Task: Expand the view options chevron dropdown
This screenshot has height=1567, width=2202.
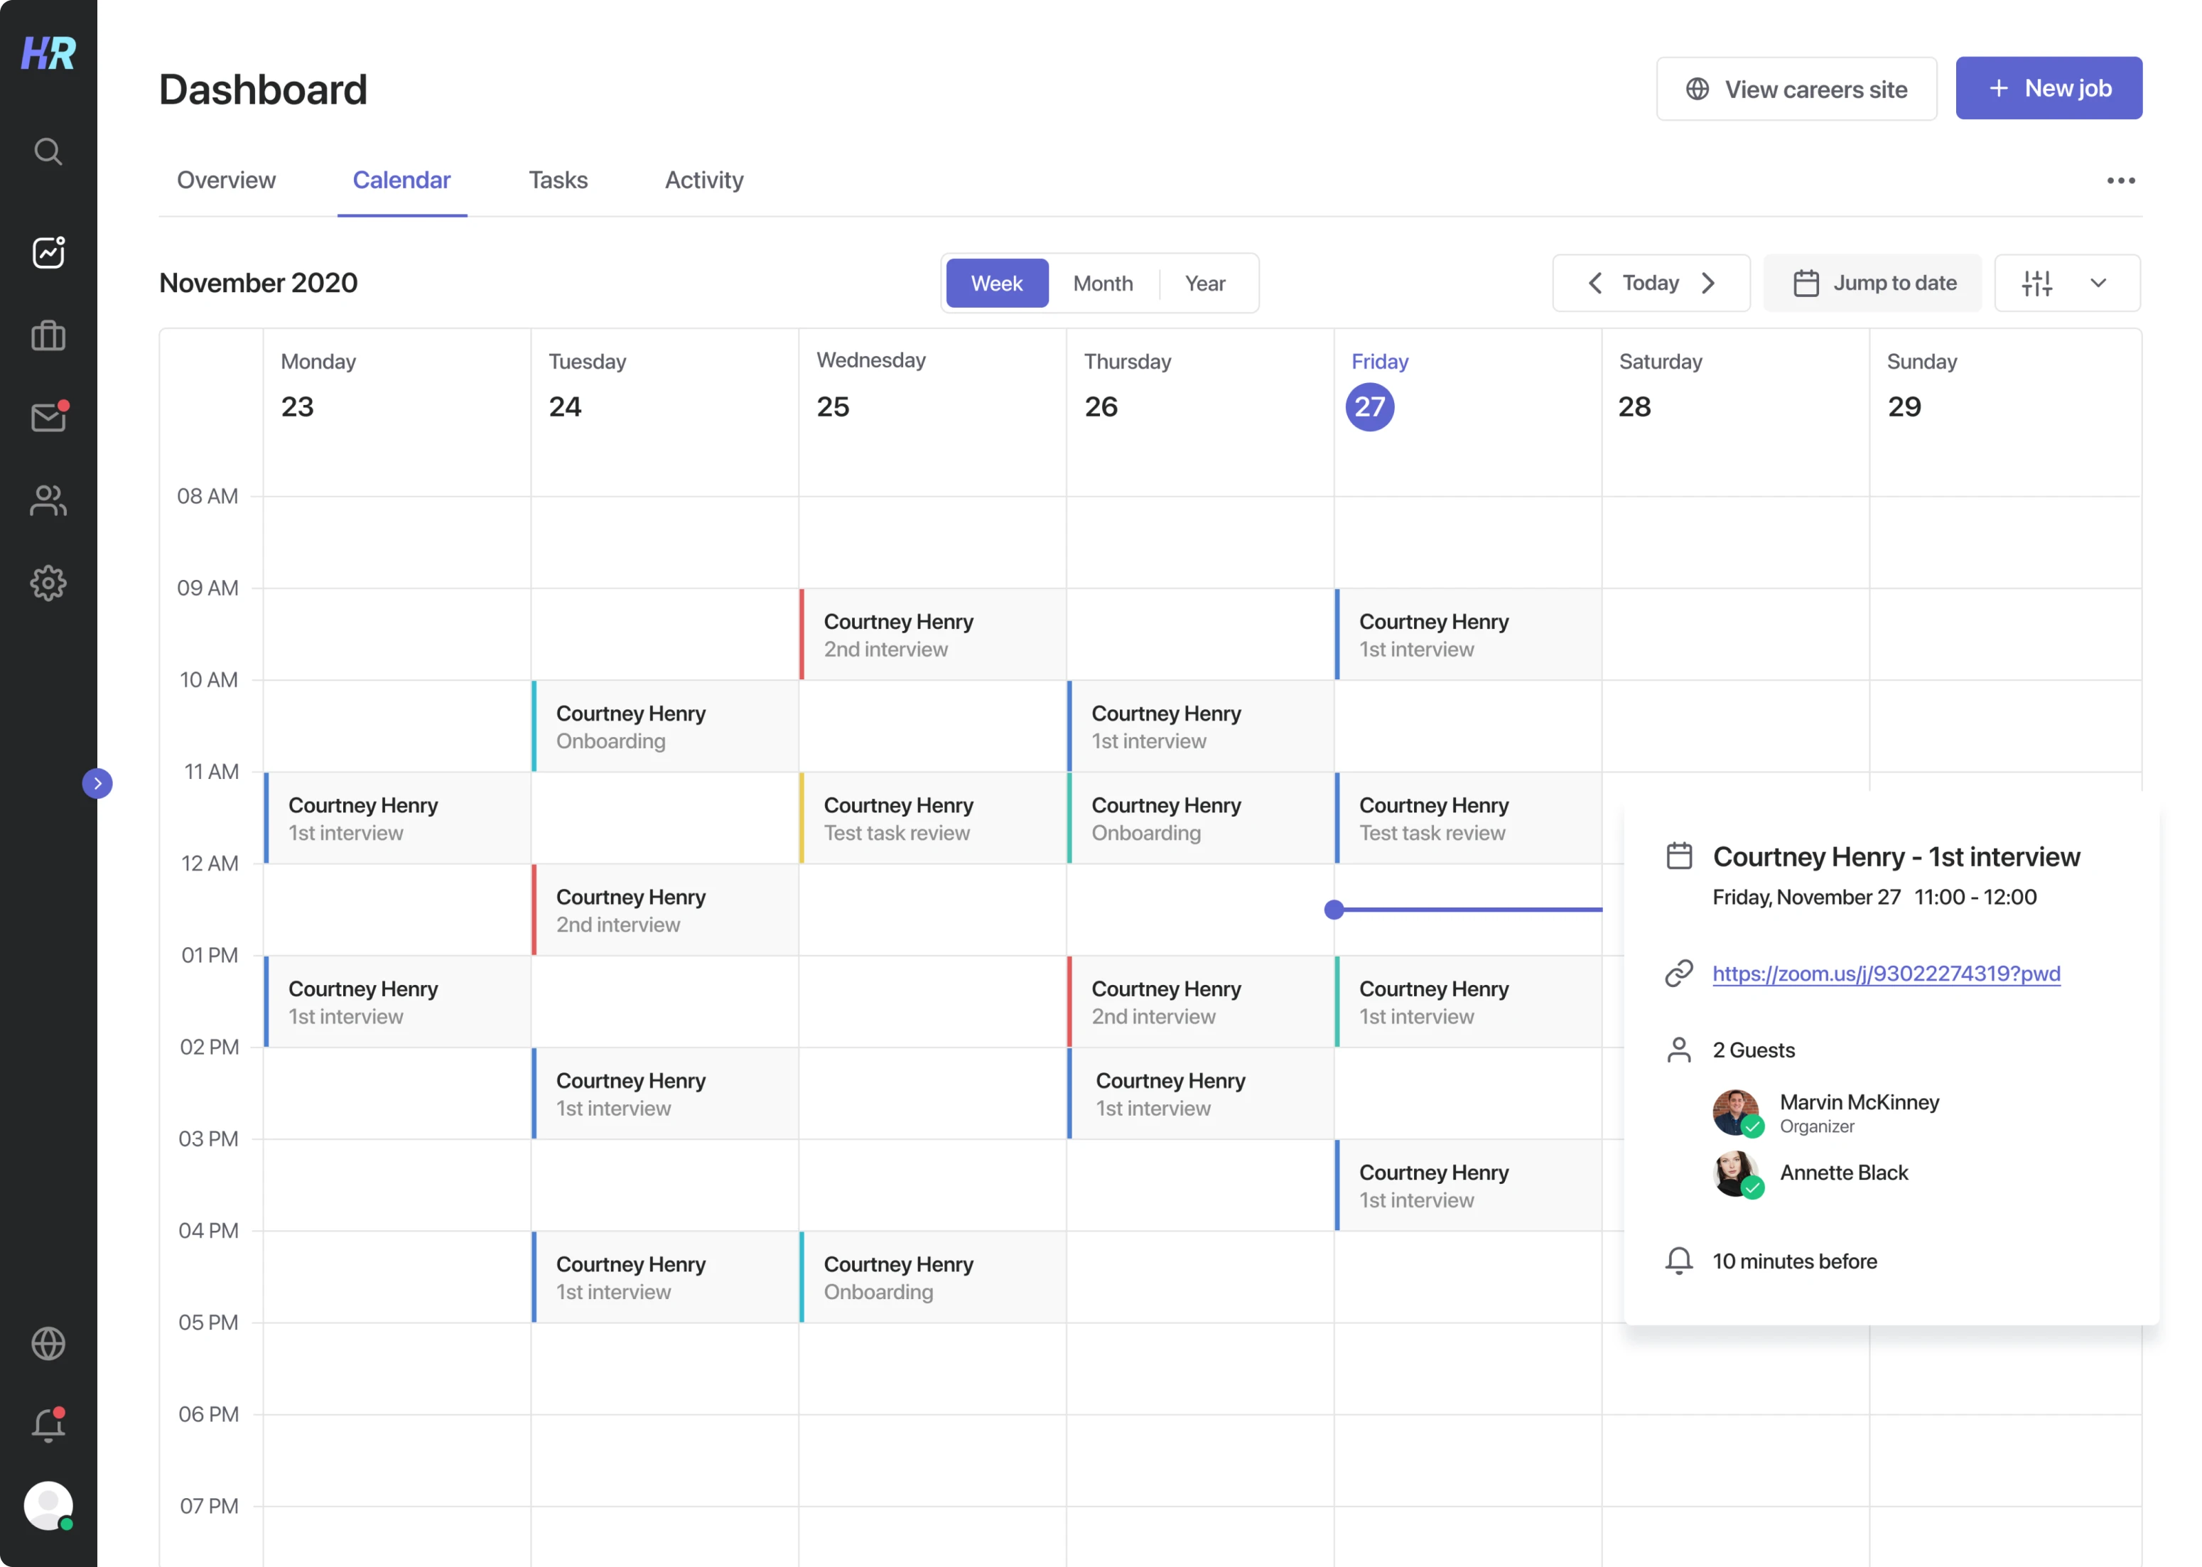Action: coord(2099,283)
